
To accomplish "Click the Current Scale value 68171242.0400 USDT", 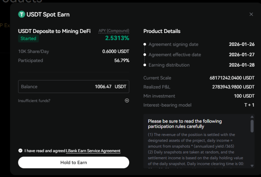I will tap(232, 78).
